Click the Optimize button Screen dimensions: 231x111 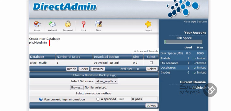coord(98,69)
